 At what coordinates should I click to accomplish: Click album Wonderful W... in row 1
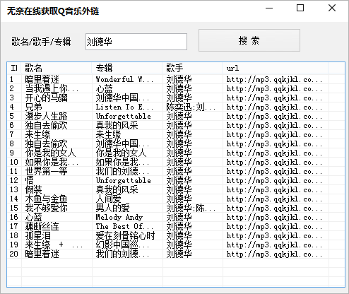coord(124,79)
